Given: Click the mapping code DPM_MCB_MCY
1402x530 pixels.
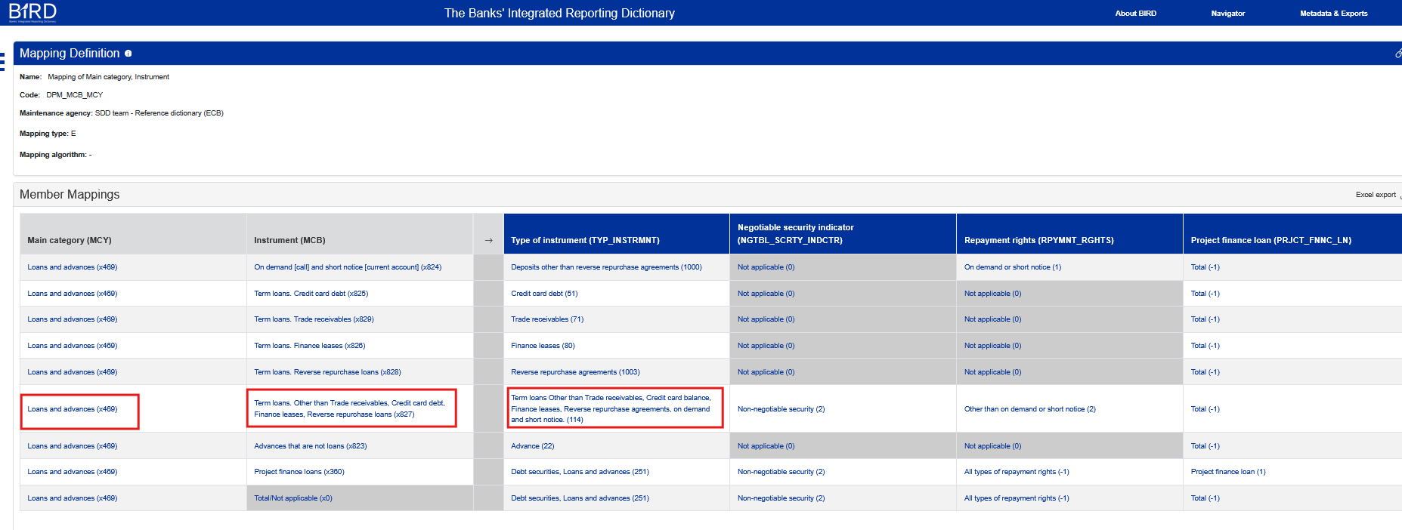Looking at the screenshot, I should [74, 95].
